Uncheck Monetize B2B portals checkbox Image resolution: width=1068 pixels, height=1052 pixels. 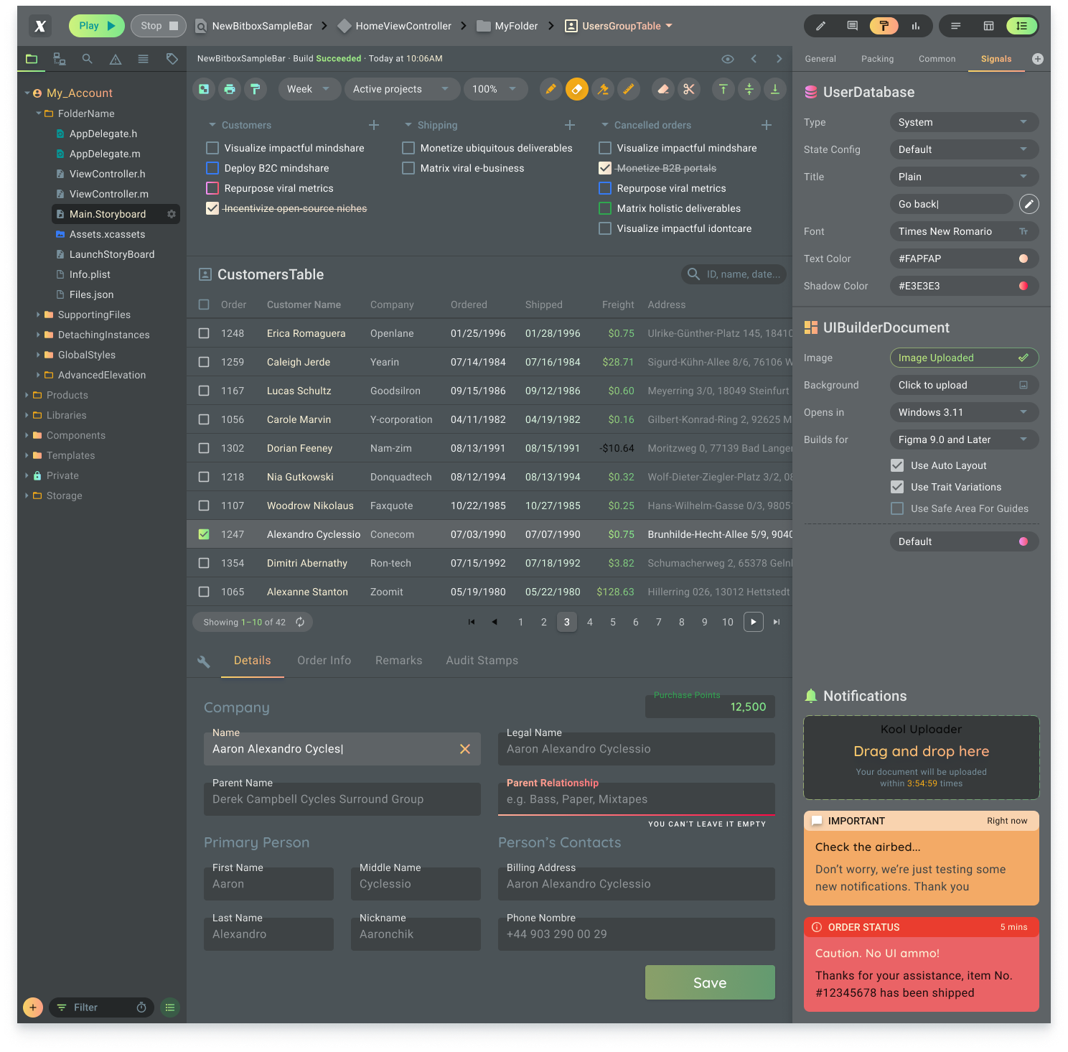click(605, 168)
